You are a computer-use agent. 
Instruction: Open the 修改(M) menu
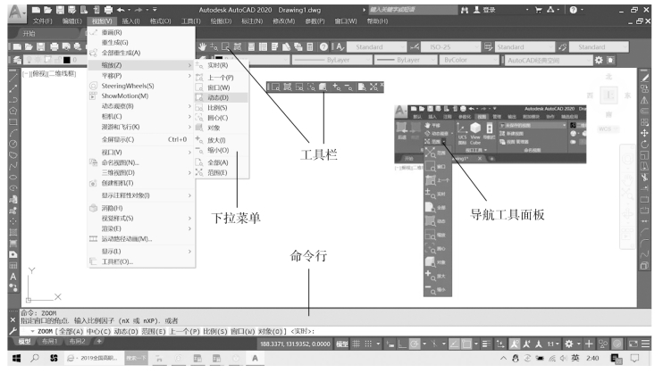(284, 21)
